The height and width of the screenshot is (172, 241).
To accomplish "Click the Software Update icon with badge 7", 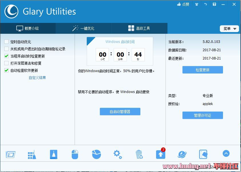I will click(x=160, y=154).
